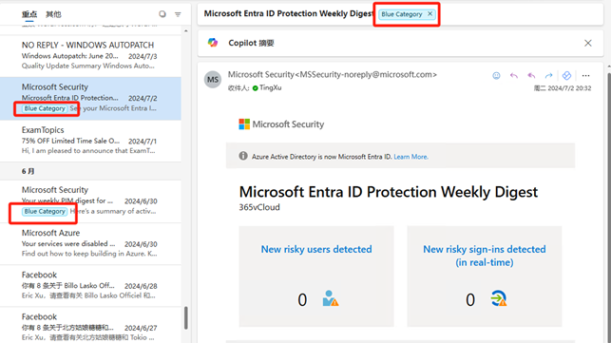The image size is (611, 343).
Task: Click Blue Category tag on the 2024/7/2 email
Action: click(x=45, y=108)
